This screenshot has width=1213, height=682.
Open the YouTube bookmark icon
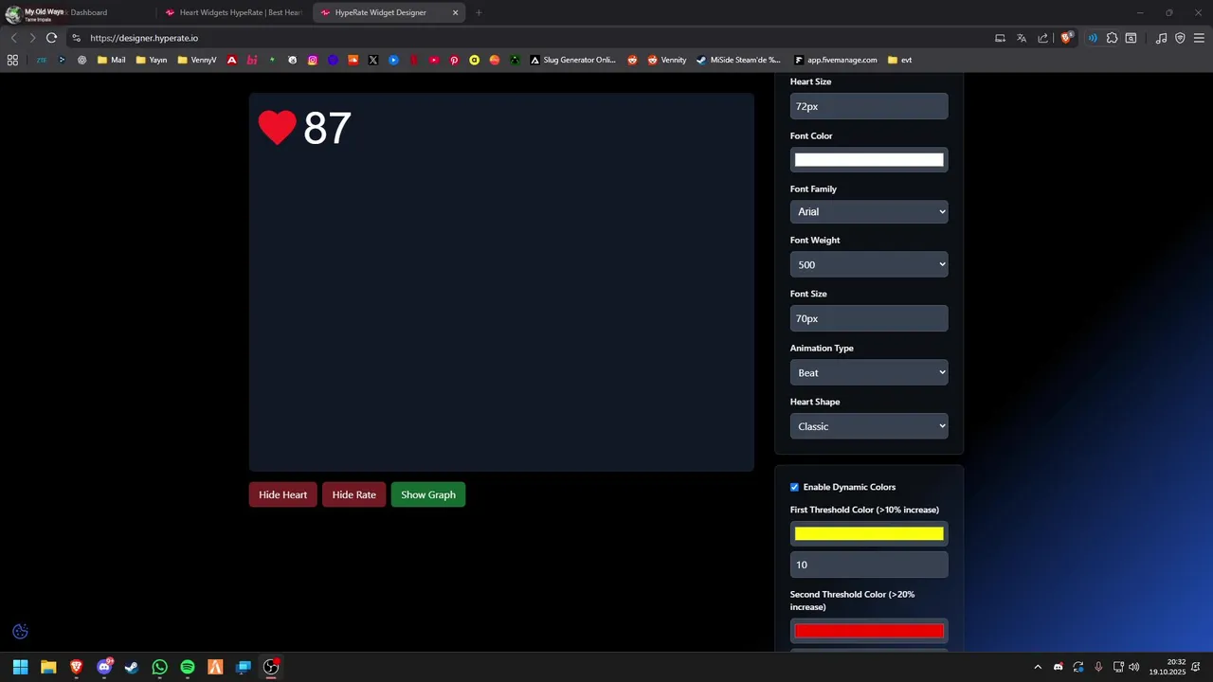[434, 60]
